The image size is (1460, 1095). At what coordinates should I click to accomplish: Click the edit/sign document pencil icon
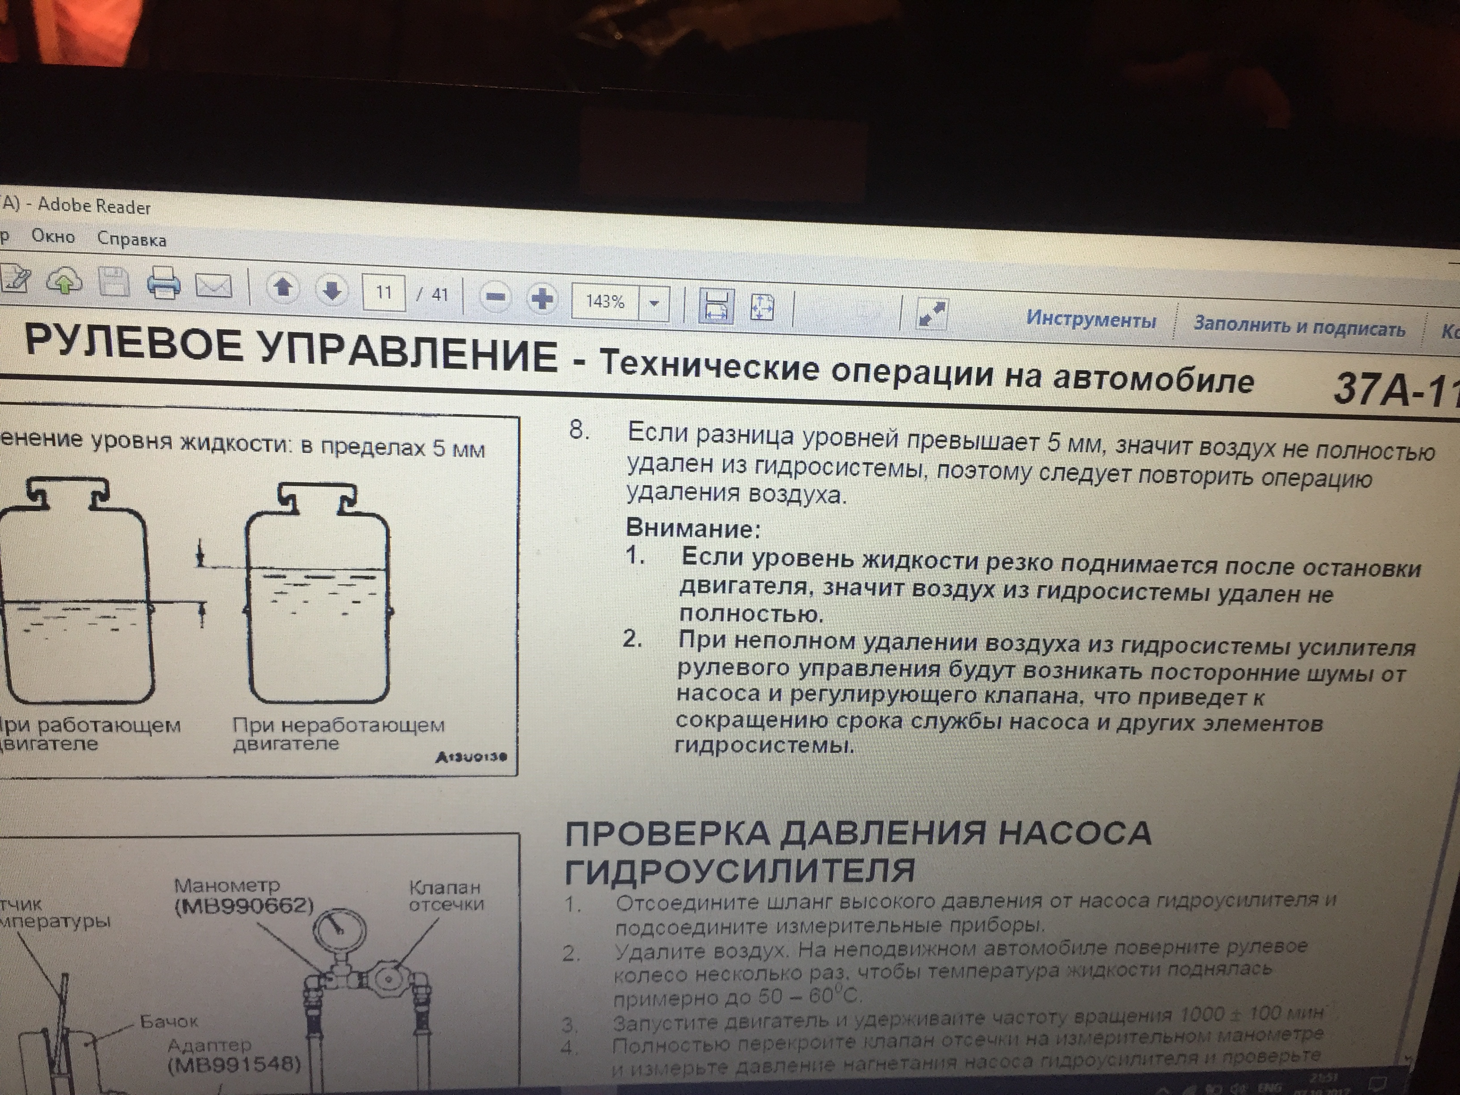click(x=14, y=280)
